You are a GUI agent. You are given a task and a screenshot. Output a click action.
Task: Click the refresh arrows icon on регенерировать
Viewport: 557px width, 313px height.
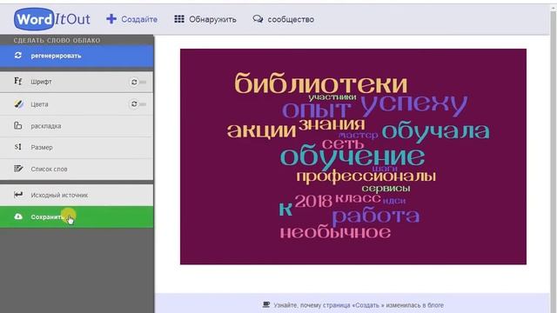[x=18, y=56]
